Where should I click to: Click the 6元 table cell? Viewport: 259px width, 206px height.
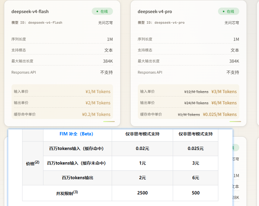pyautogui.click(x=196, y=178)
